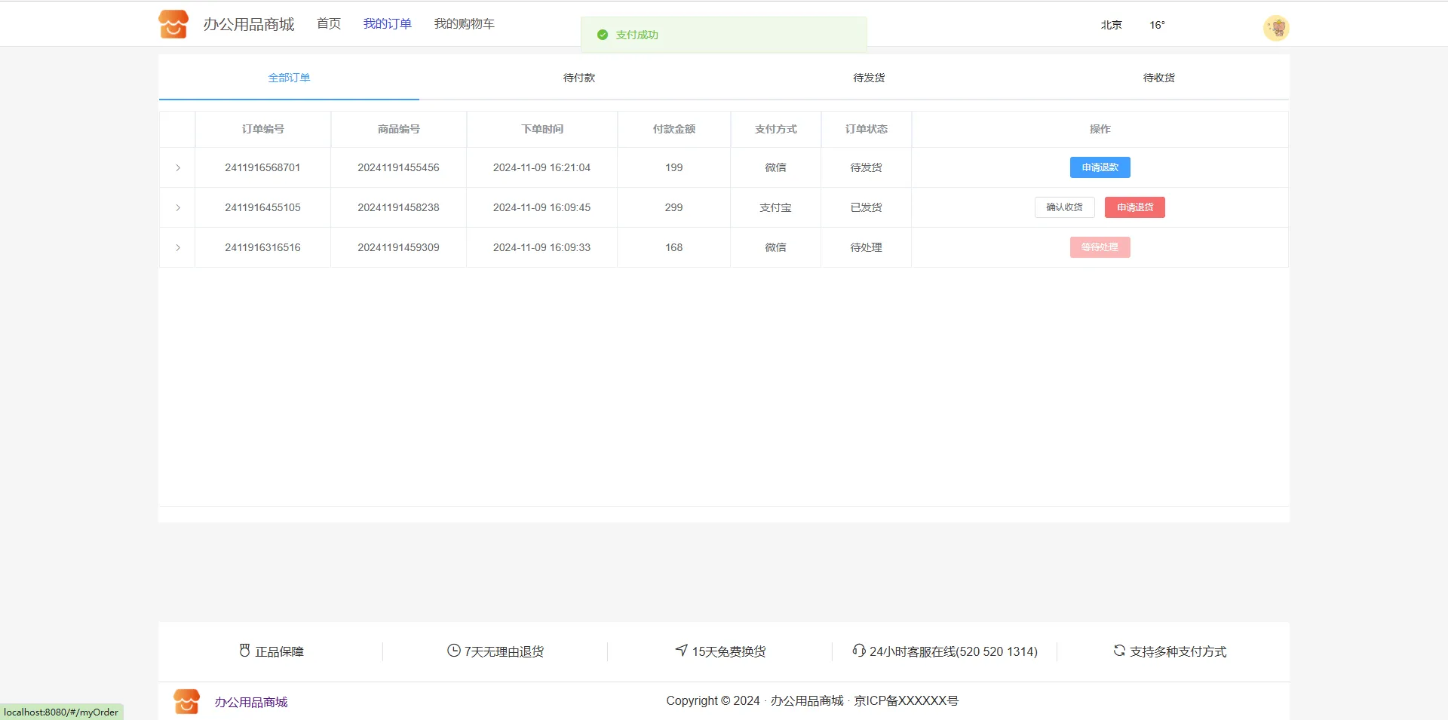Click the paper plane 15-day exchange icon
1448x720 pixels.
click(681, 650)
